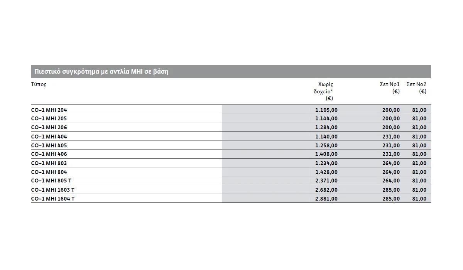Click the CO-1 MHI 406 type entry

click(49, 154)
